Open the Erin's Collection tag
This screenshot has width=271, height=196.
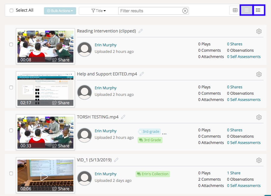(153, 174)
